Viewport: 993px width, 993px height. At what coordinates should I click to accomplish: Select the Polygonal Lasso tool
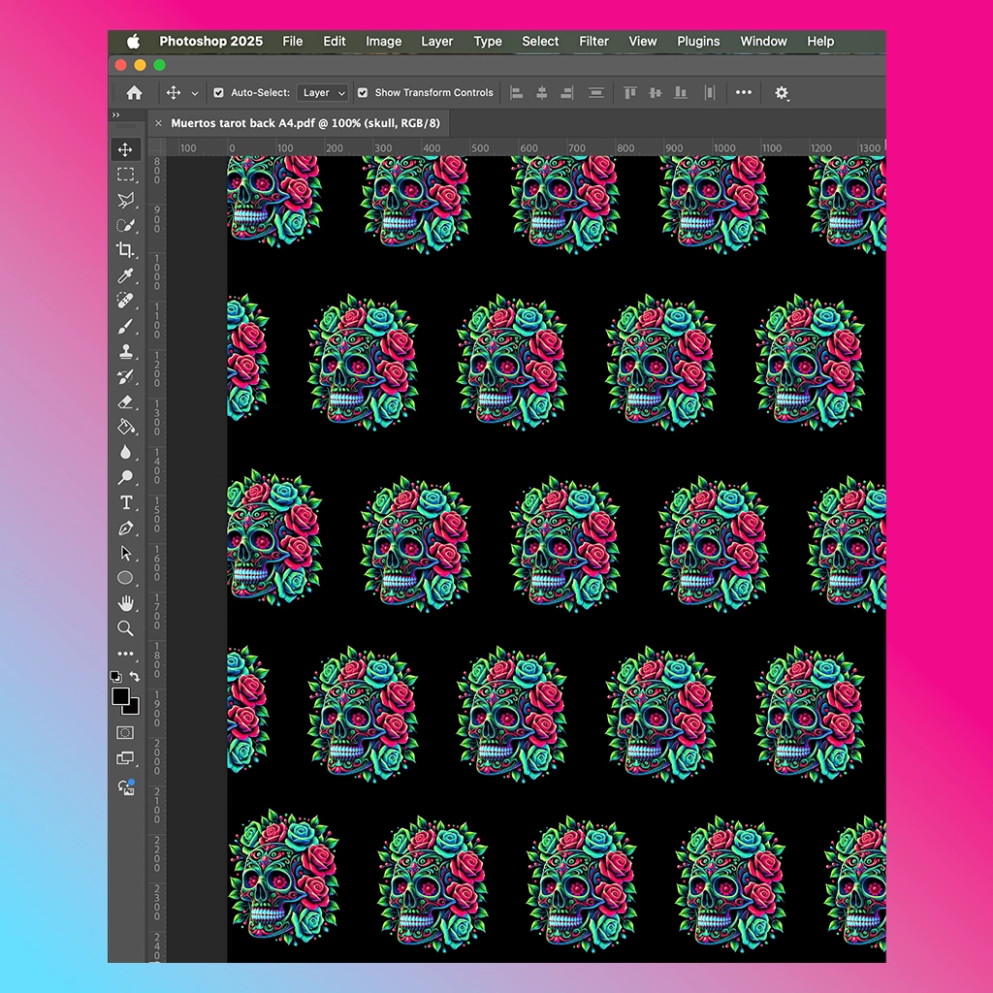point(125,200)
